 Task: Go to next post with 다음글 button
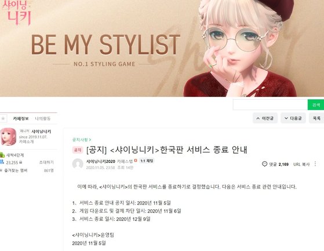pos(293,118)
